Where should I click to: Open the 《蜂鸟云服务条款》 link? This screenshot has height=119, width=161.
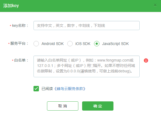coord(70,89)
